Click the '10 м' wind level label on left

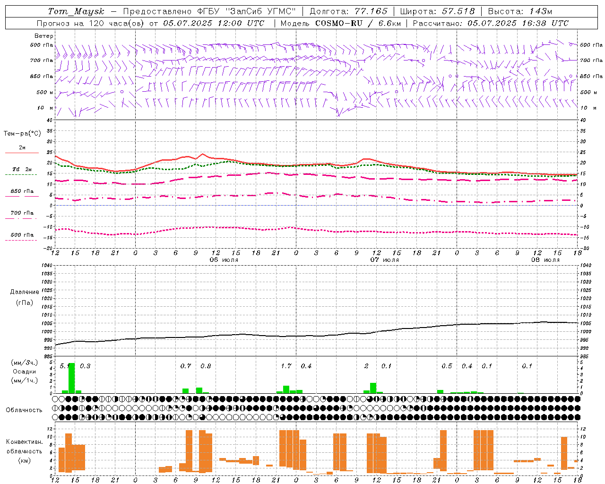[46, 108]
